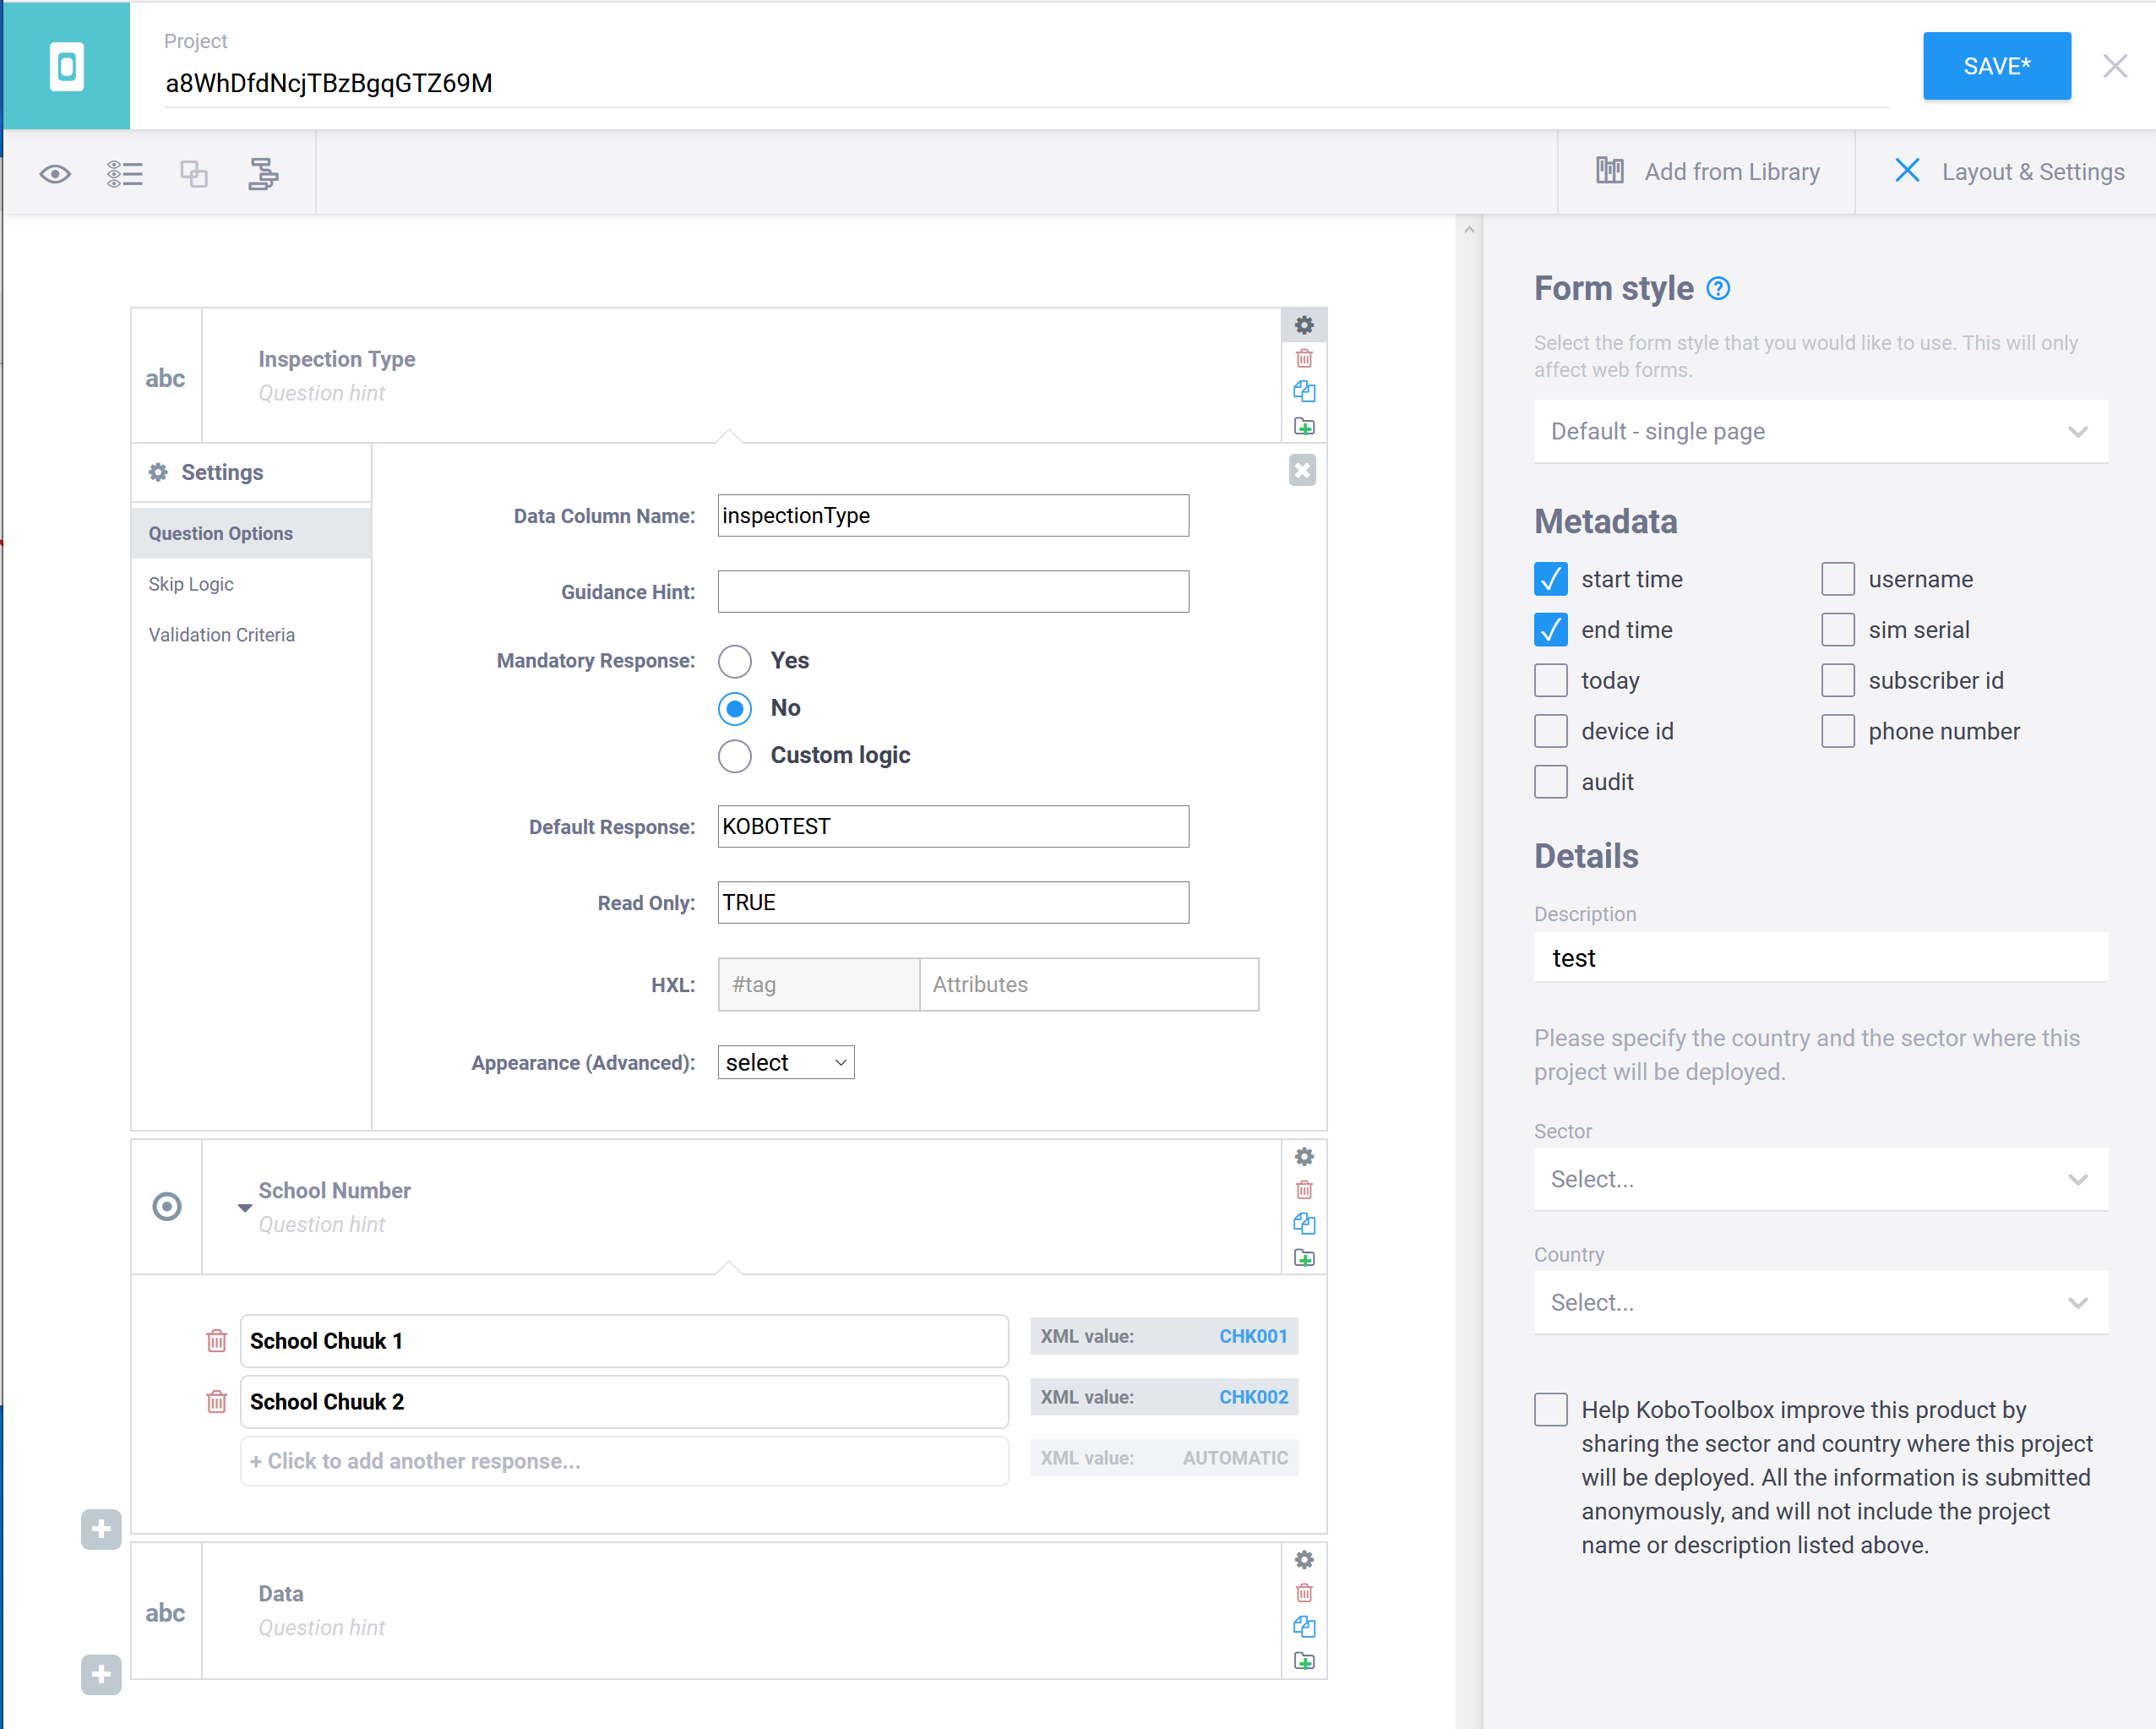This screenshot has width=2156, height=1729.
Task: Expand the Sector select dropdown
Action: (1820, 1179)
